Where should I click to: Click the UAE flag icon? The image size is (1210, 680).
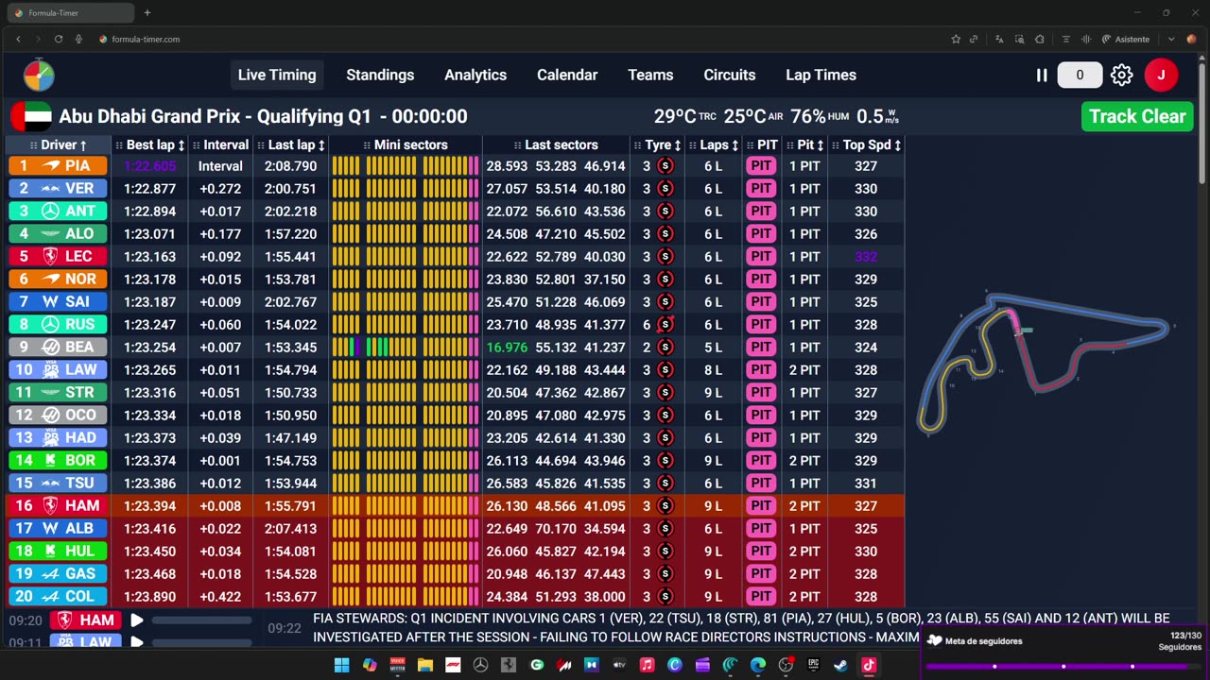pyautogui.click(x=30, y=116)
